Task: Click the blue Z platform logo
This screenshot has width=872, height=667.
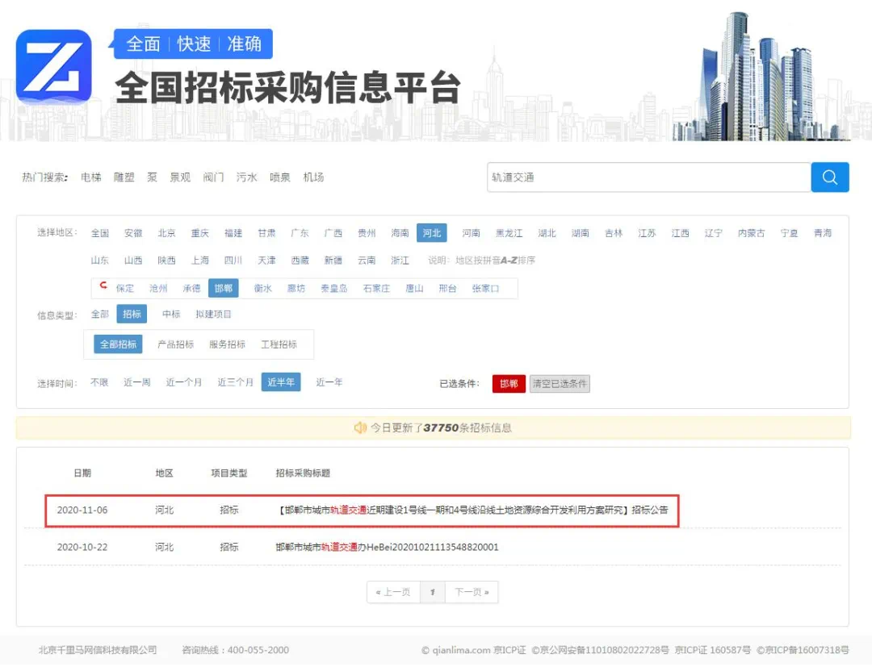Action: tap(54, 67)
